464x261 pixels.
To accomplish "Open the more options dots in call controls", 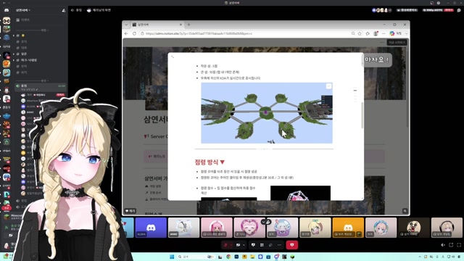I will click(x=279, y=245).
